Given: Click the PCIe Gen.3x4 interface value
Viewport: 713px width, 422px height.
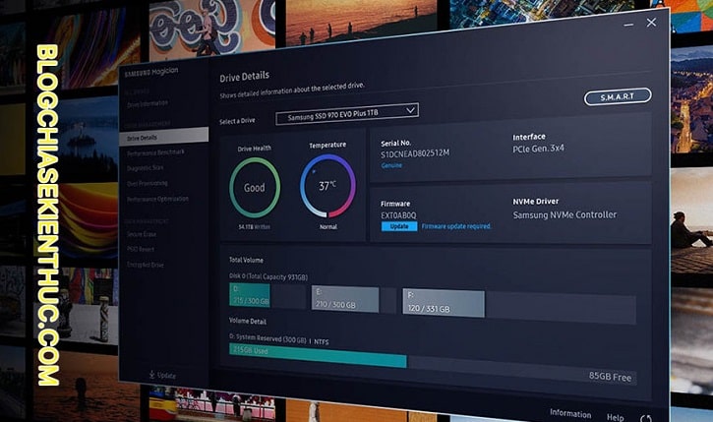Looking at the screenshot, I should (538, 149).
